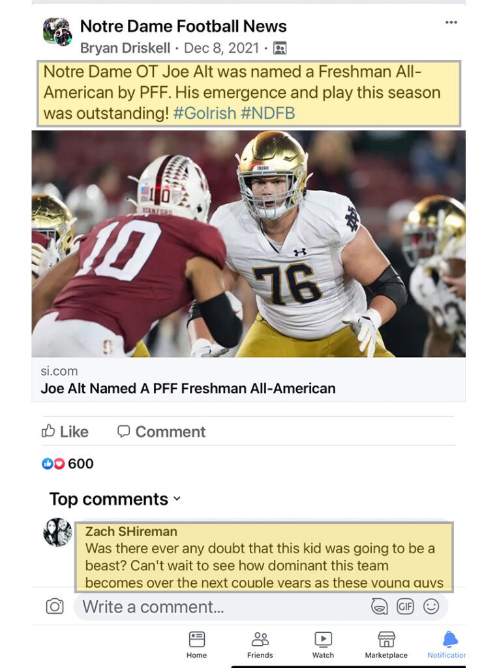Open the Notre Dame Football News group avatar
The image size is (501, 668).
[57, 32]
